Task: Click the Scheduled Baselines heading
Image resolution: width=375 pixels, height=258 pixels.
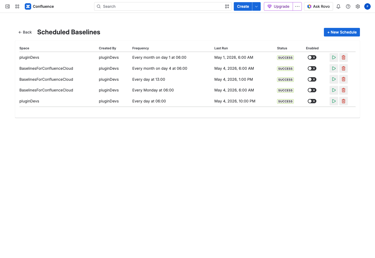Action: [69, 32]
